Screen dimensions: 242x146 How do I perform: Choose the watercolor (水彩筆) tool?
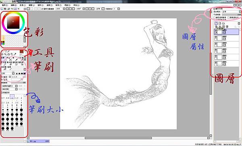[21, 59]
